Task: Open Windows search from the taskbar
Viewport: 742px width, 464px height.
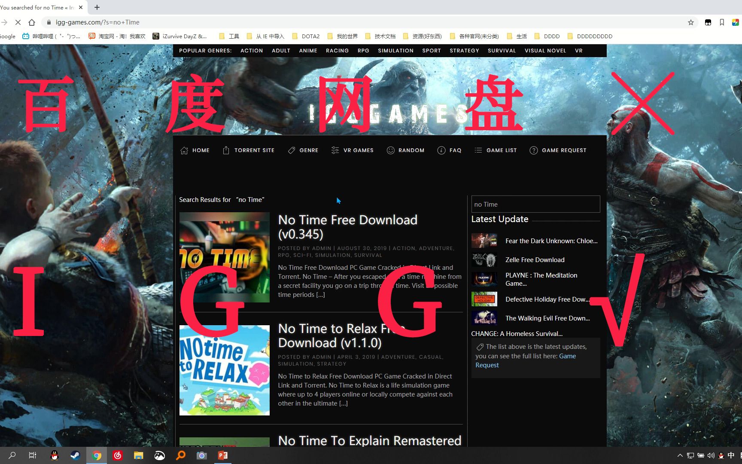Action: click(12, 455)
